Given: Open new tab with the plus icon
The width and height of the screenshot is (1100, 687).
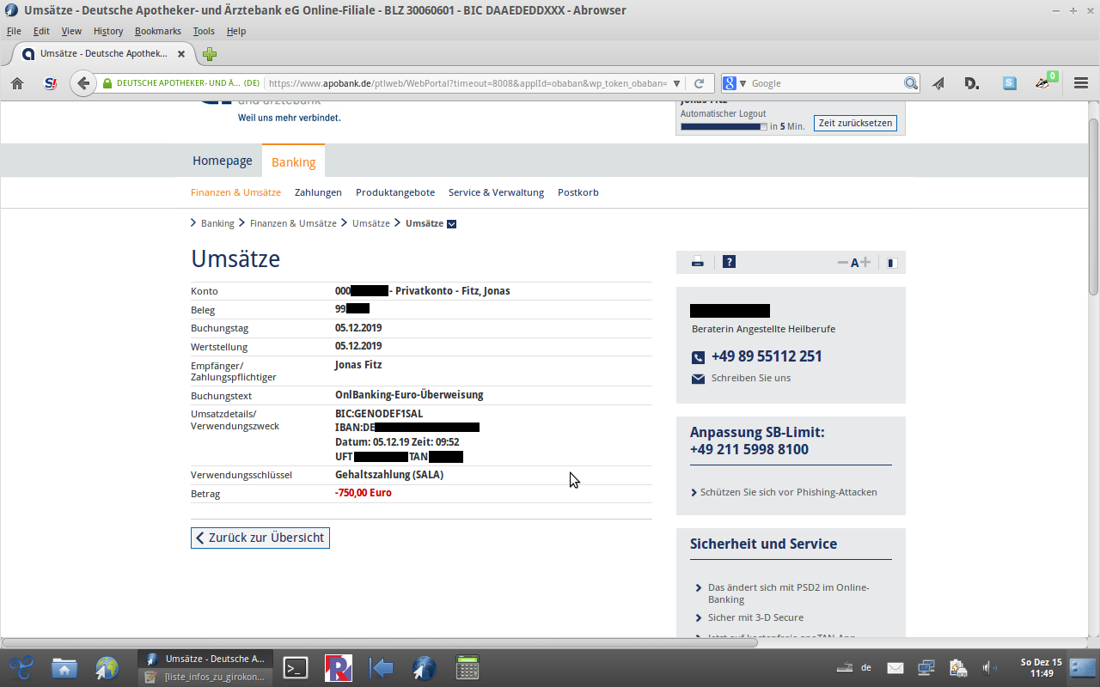Looking at the screenshot, I should (210, 54).
